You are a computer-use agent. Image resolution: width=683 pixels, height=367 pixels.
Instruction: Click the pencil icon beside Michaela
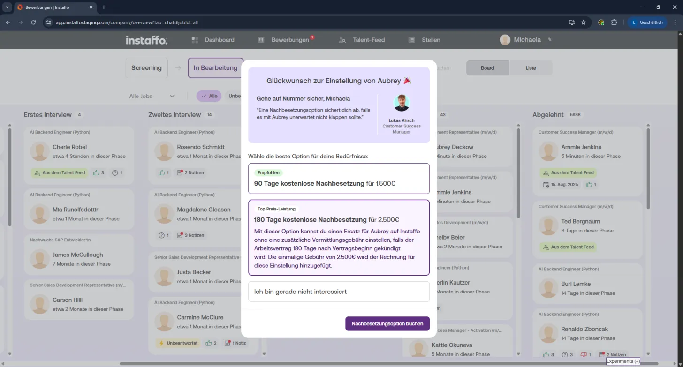[550, 40]
